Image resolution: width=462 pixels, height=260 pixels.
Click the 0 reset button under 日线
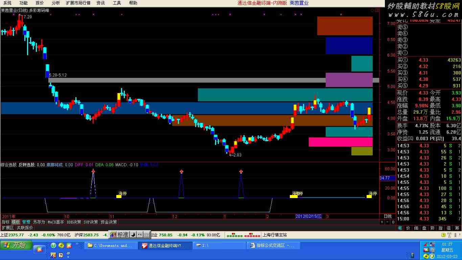(x=393, y=222)
